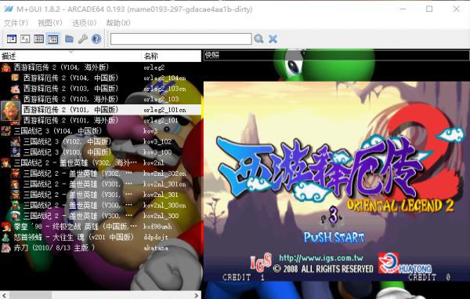This screenshot has width=470, height=299.
Task: Click the game icon for orleg2 row
Action: [x=6, y=67]
